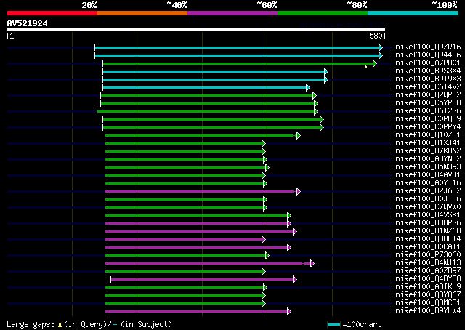
Task: Click the query end position 580 label
Action: pyautogui.click(x=376, y=36)
